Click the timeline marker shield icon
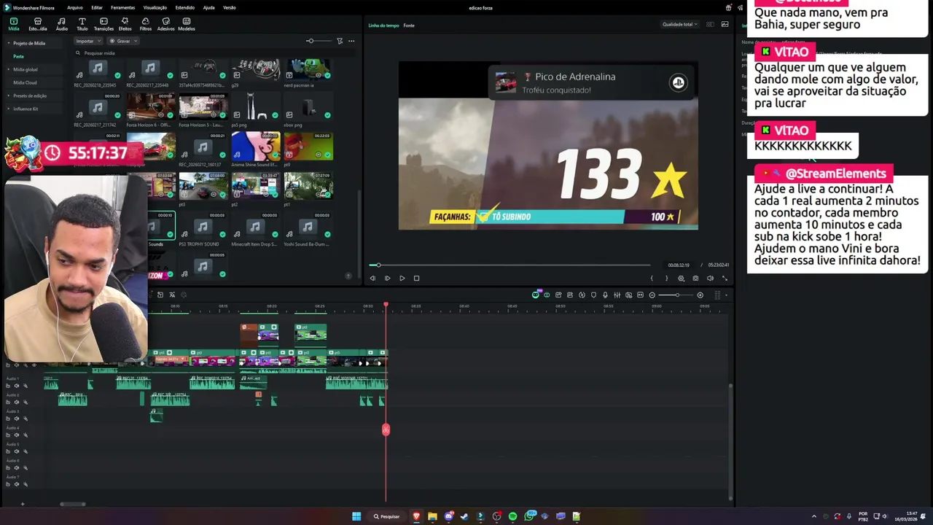This screenshot has height=525, width=933. coord(593,295)
